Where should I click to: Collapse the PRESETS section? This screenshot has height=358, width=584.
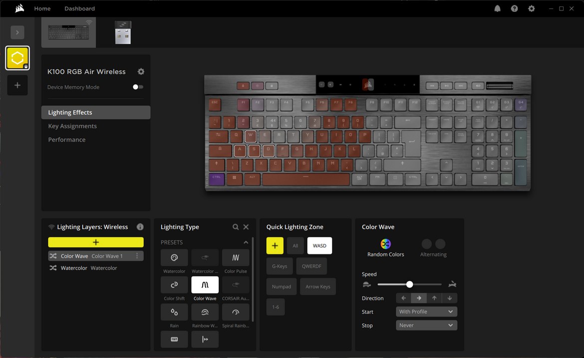[x=246, y=242]
